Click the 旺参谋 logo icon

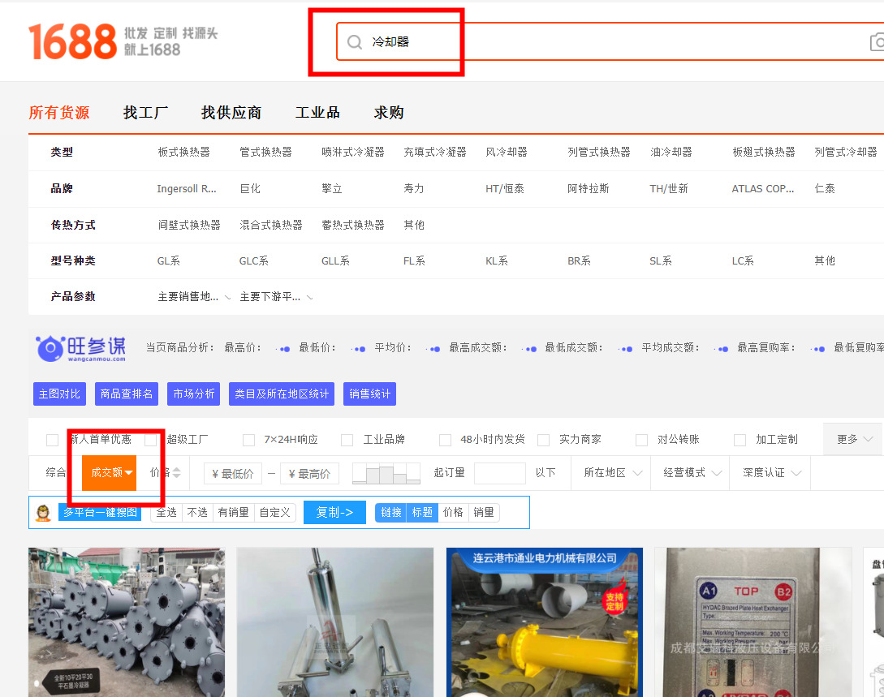(80, 348)
